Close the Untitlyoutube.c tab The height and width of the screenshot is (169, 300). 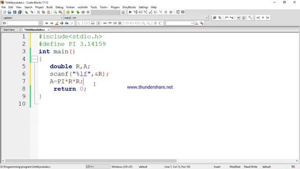[x=49, y=30]
